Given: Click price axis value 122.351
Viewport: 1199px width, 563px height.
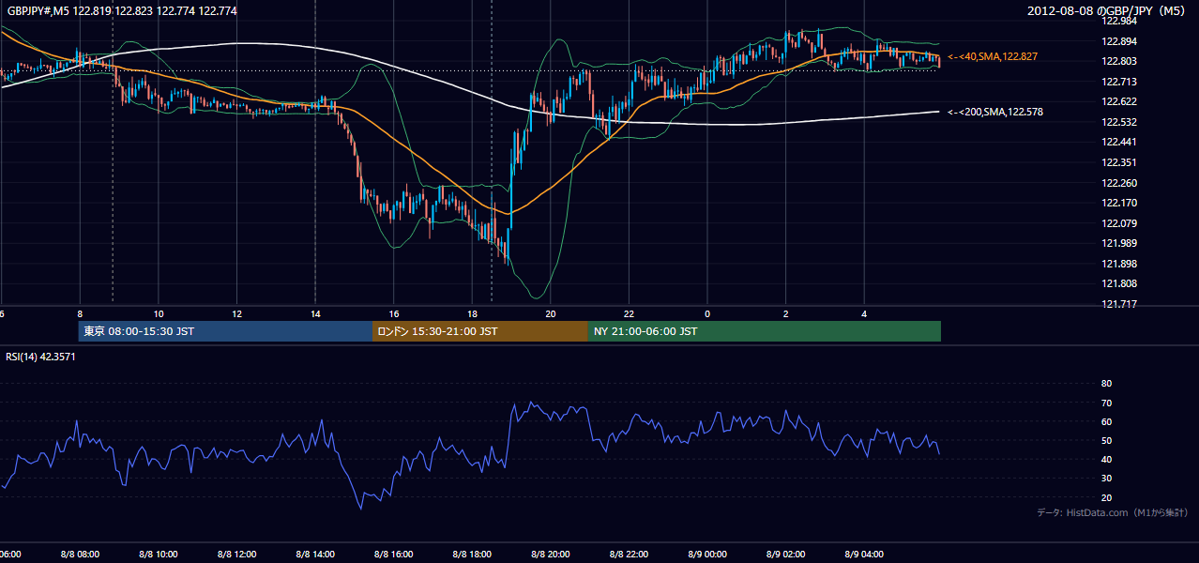Looking at the screenshot, I should [1118, 162].
